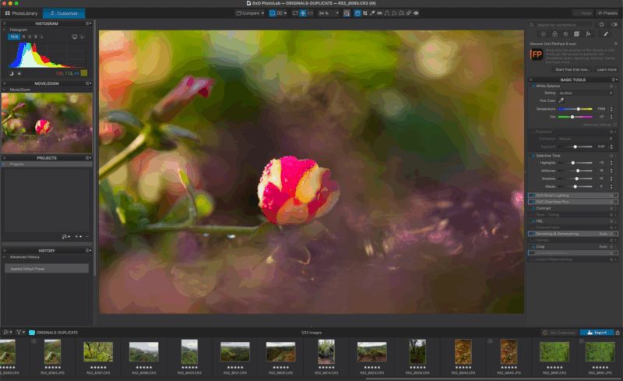Select the Crop tool in top toolbar

[364, 13]
